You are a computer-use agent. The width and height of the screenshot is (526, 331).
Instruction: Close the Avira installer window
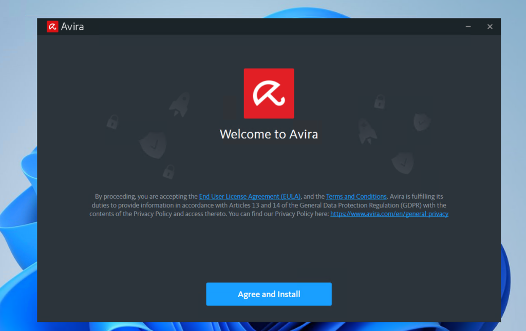pos(490,27)
